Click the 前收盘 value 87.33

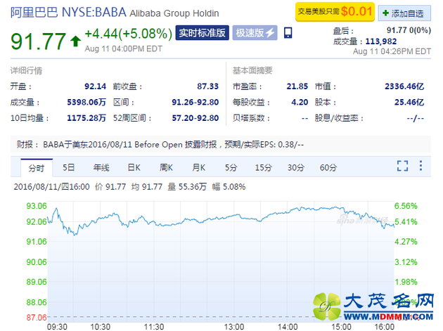pyautogui.click(x=207, y=86)
